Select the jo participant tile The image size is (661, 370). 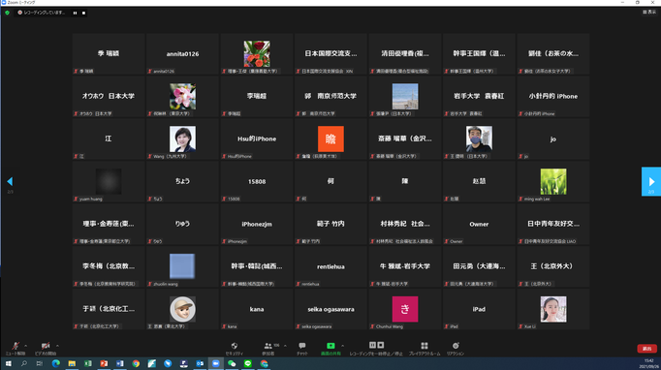point(553,139)
